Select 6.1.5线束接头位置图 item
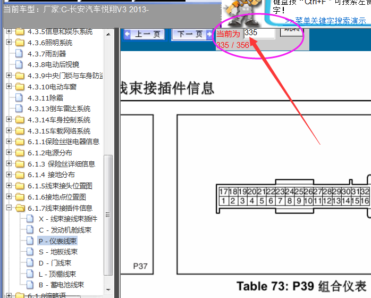The image size is (371, 298). pyautogui.click(x=60, y=186)
